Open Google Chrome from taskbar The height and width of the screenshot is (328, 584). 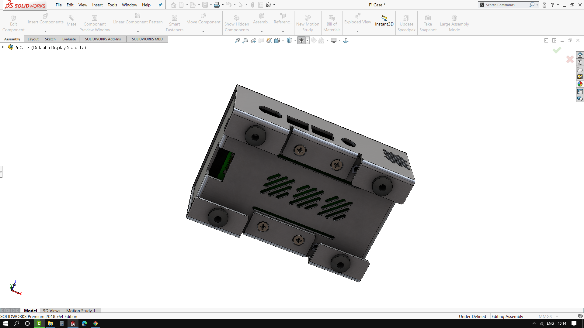click(96, 323)
